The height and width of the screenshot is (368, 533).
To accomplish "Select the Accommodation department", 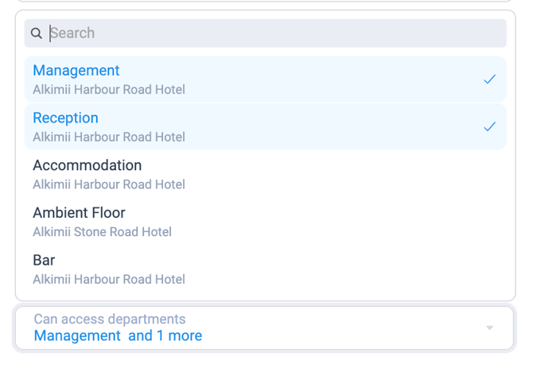I will tap(265, 174).
